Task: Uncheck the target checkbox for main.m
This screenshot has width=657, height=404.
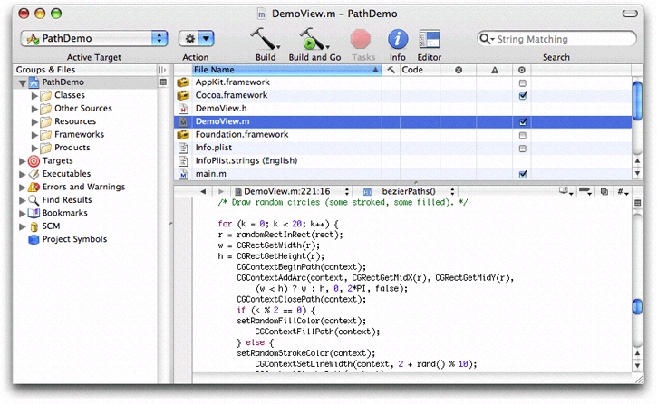Action: pyautogui.click(x=523, y=174)
